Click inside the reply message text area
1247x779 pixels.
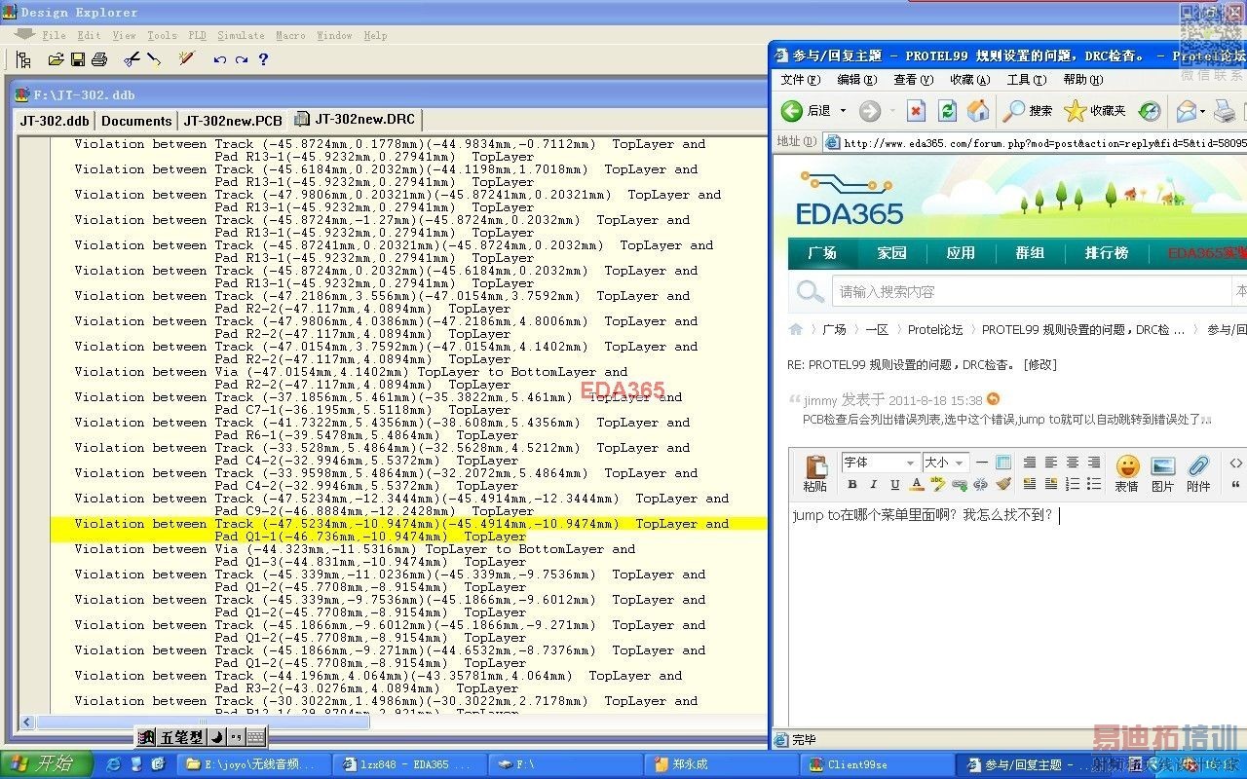[1018, 613]
